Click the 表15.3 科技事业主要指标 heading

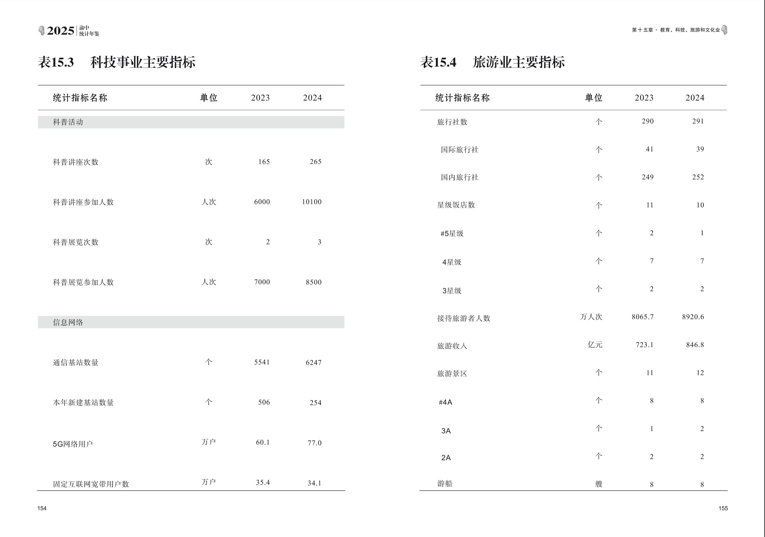[117, 62]
